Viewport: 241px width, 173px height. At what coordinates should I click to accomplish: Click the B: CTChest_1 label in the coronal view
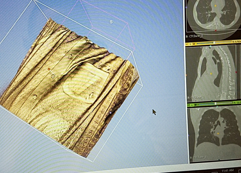(x=198, y=158)
